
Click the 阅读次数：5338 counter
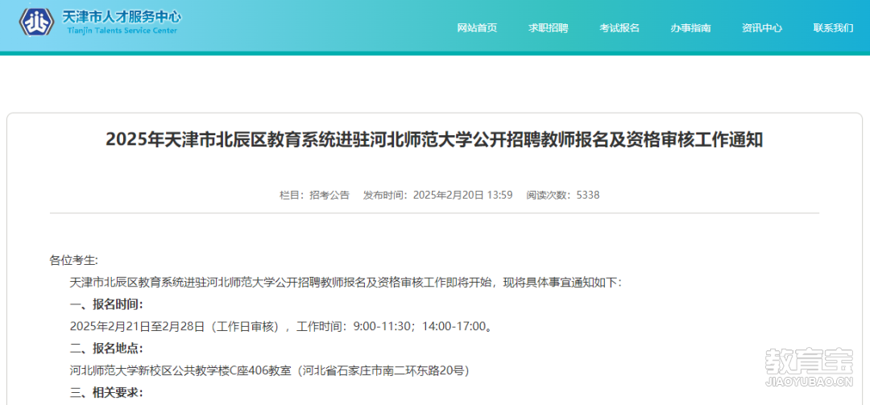coord(562,196)
